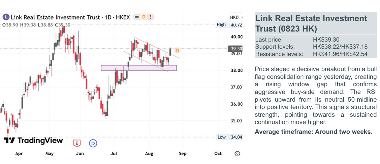380x164 pixels.
Task: Click the Oct label on time axis
Action: tap(218, 154)
